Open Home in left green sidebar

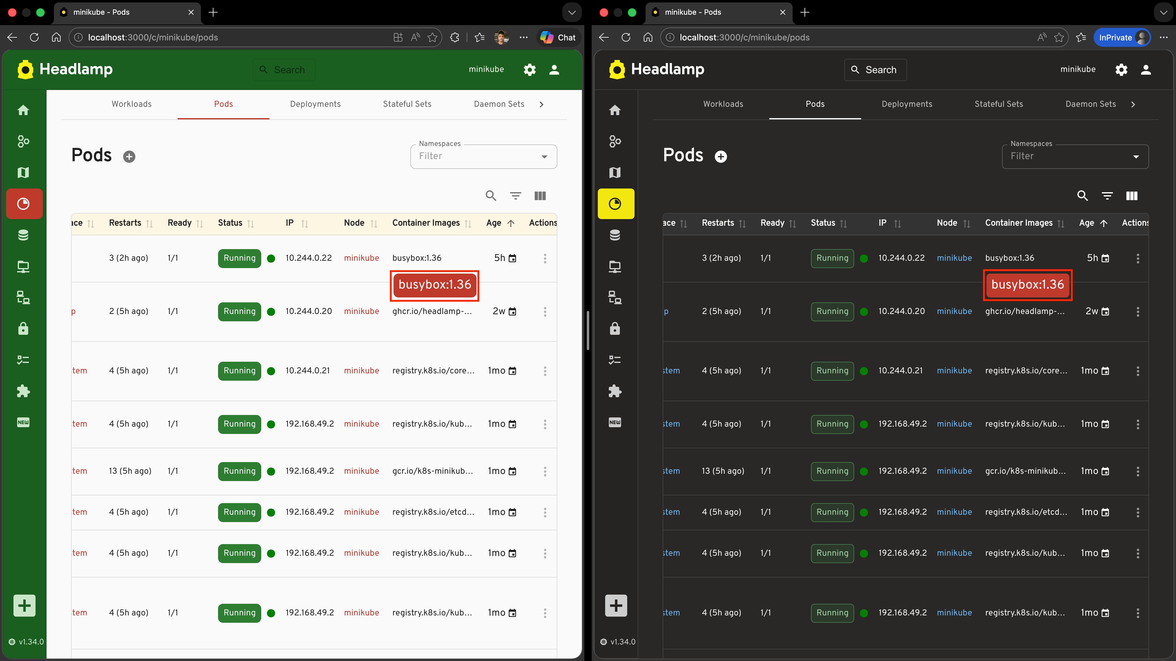click(x=23, y=110)
